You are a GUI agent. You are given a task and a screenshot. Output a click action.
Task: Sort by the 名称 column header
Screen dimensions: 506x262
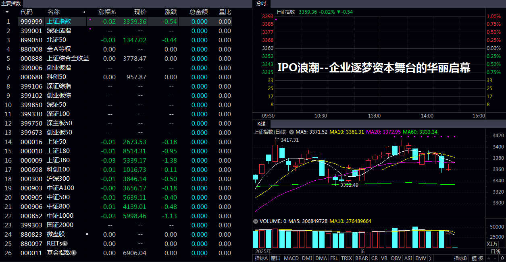tap(53, 12)
